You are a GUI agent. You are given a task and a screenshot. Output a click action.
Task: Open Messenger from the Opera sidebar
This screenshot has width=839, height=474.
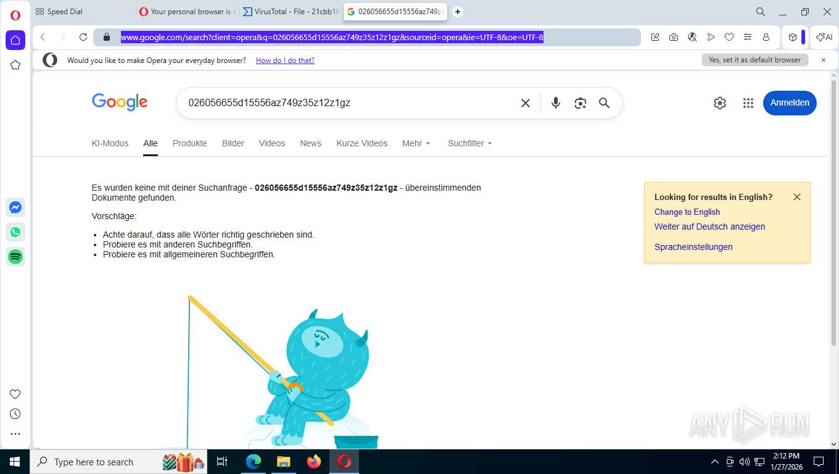[x=15, y=207]
